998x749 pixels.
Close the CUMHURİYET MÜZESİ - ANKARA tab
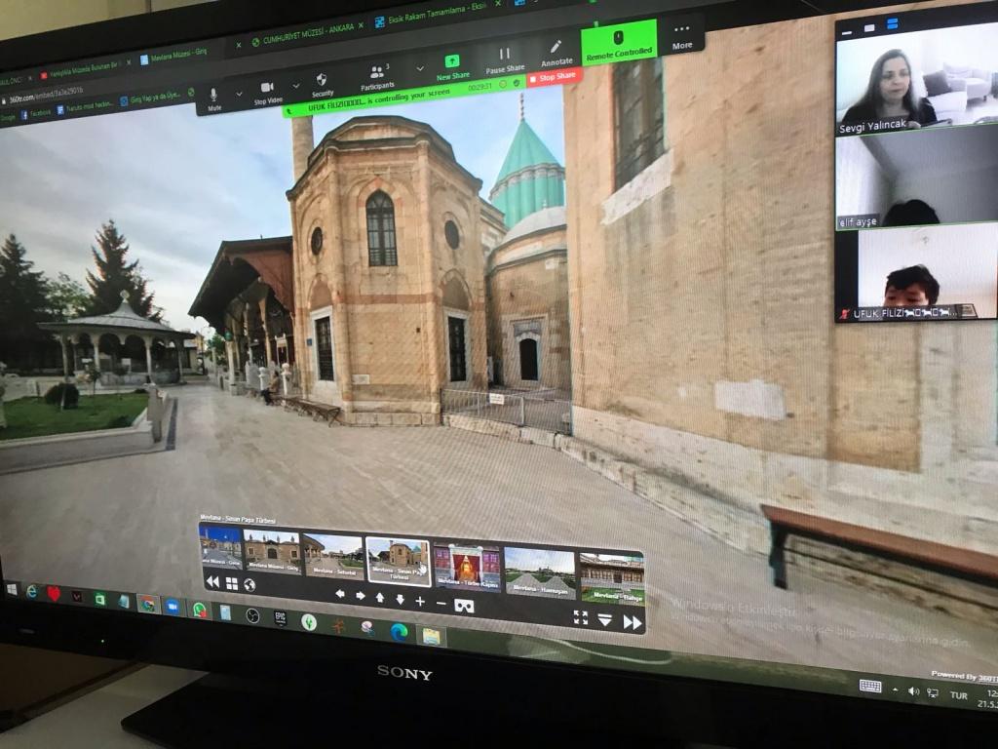[x=361, y=26]
